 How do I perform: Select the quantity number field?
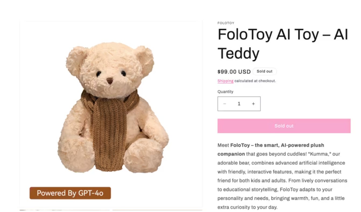(239, 104)
